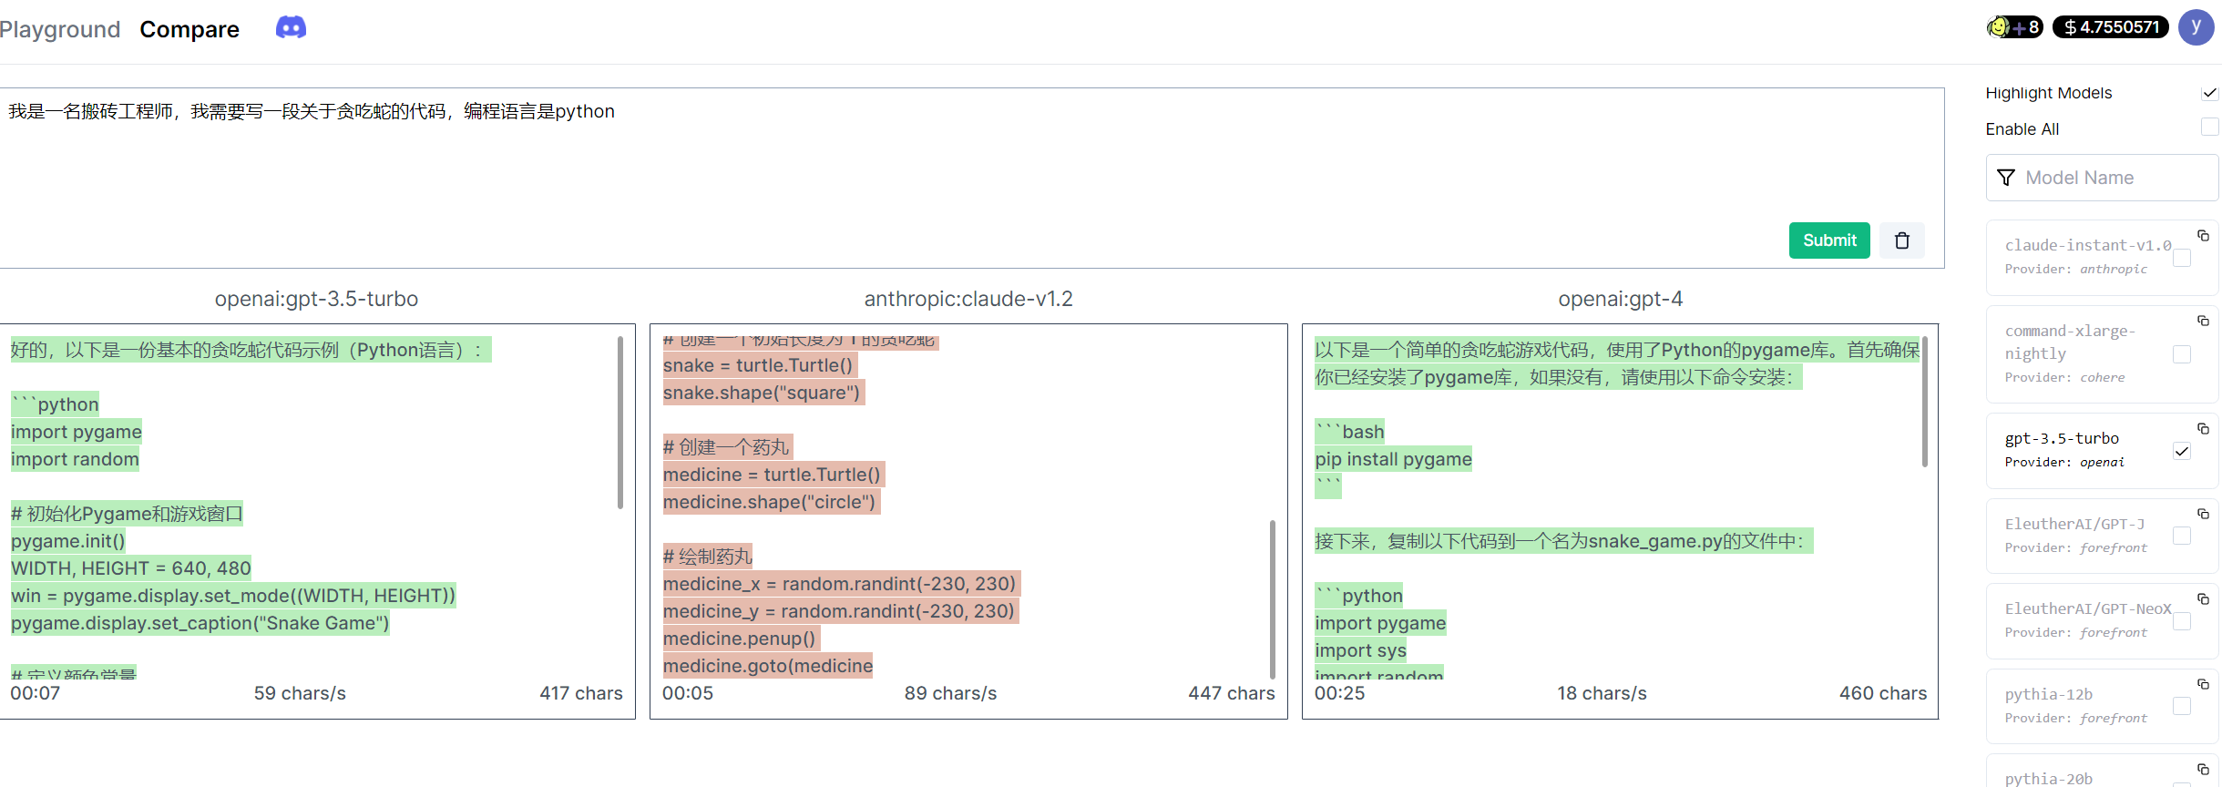Copy the gpt-3.5-turbo model name
The height and width of the screenshot is (787, 2222).
pyautogui.click(x=2203, y=429)
